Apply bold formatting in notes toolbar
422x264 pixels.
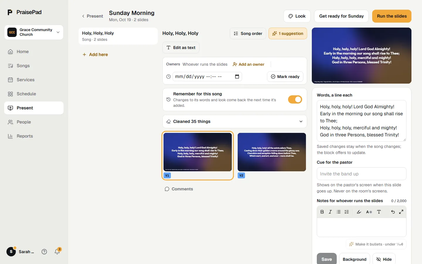point(322,212)
